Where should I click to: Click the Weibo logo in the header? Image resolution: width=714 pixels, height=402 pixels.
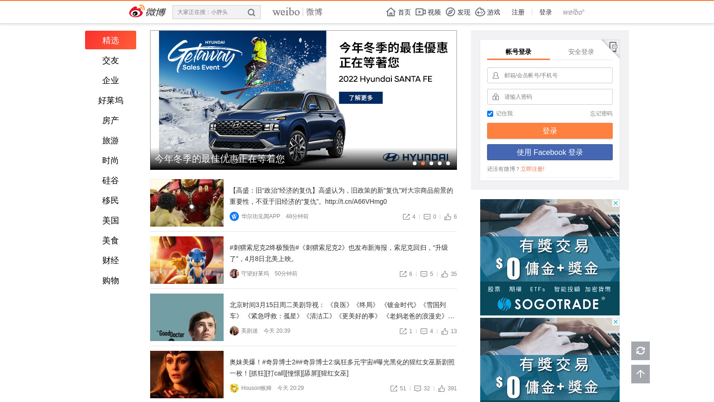pyautogui.click(x=147, y=12)
